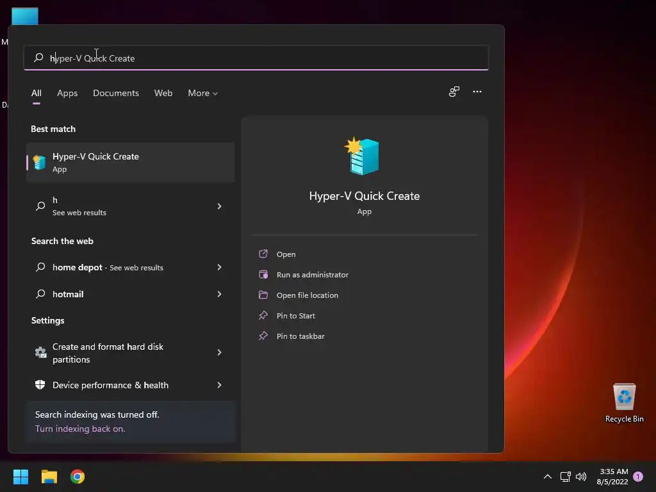The image size is (656, 492).
Task: Expand the More dropdown filter
Action: tap(203, 93)
